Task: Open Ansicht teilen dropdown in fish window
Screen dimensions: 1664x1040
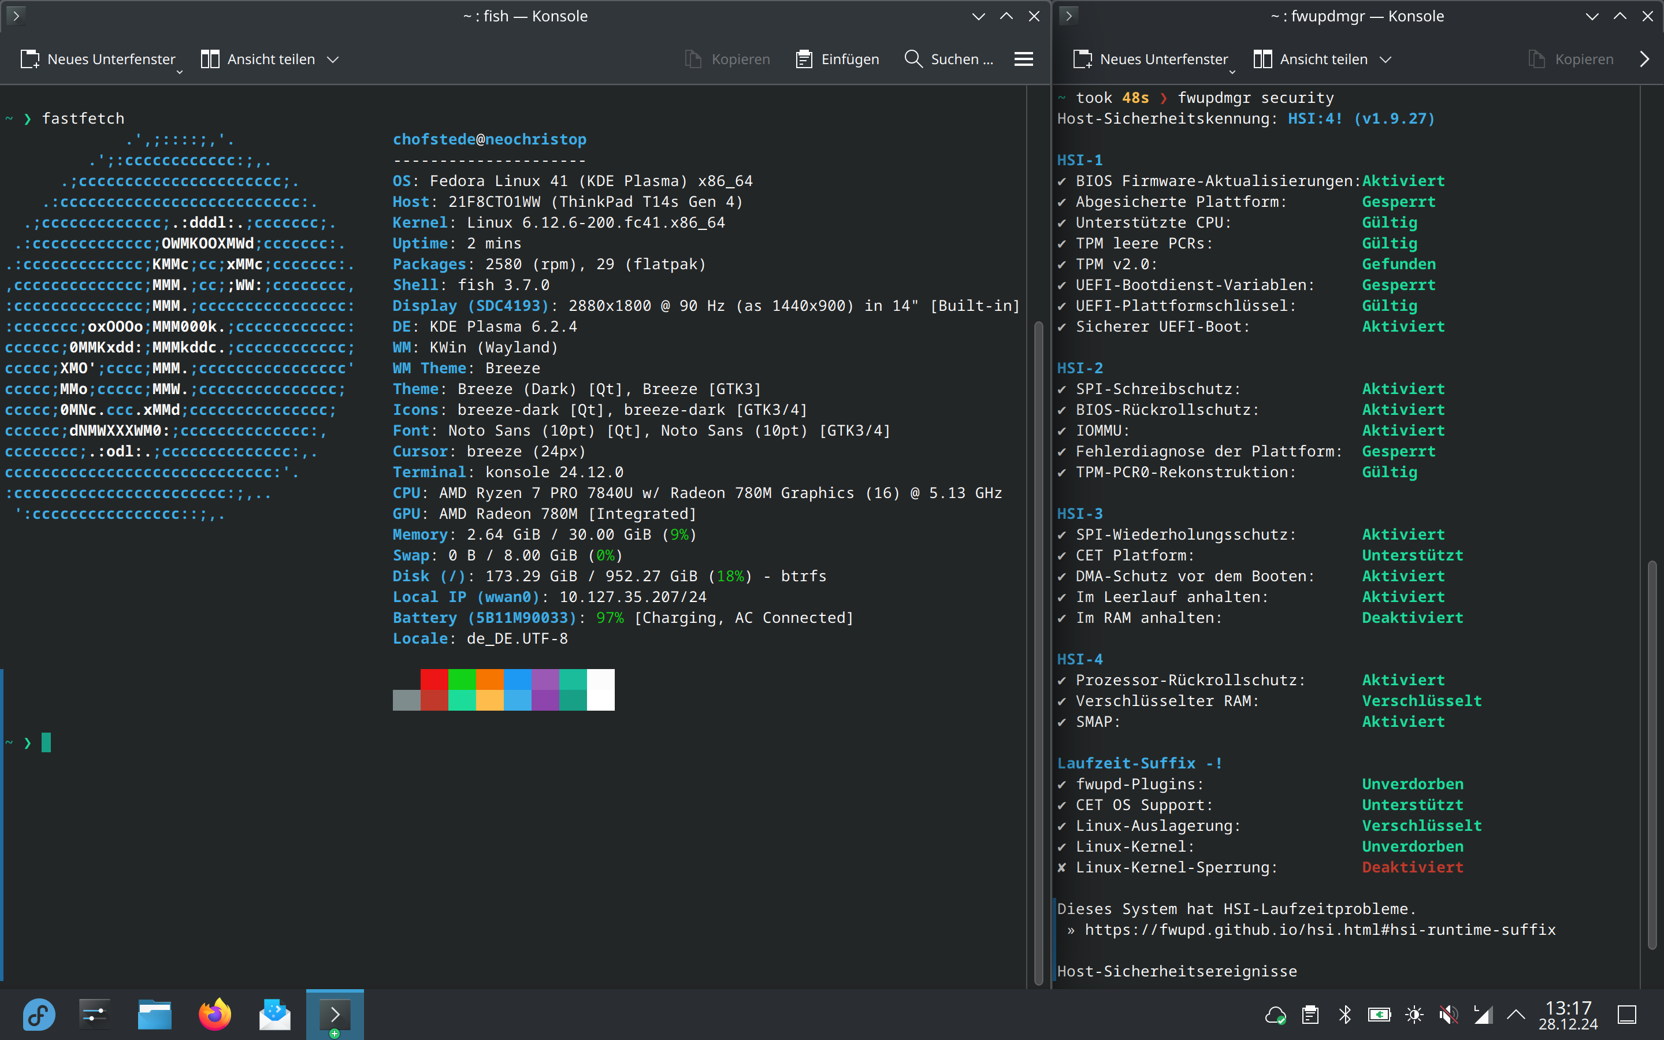Action: (x=333, y=60)
